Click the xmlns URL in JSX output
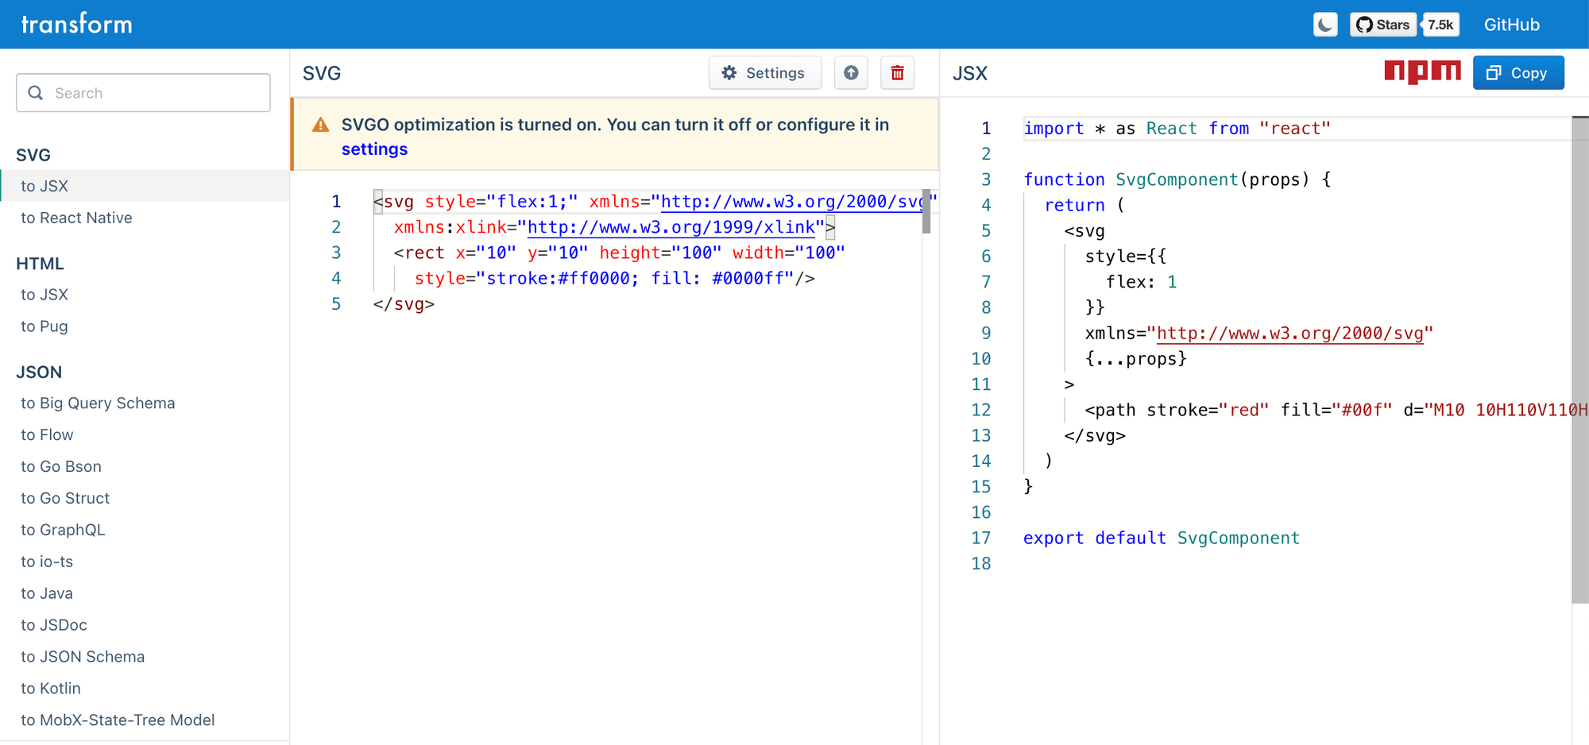The height and width of the screenshot is (745, 1589). pos(1290,334)
